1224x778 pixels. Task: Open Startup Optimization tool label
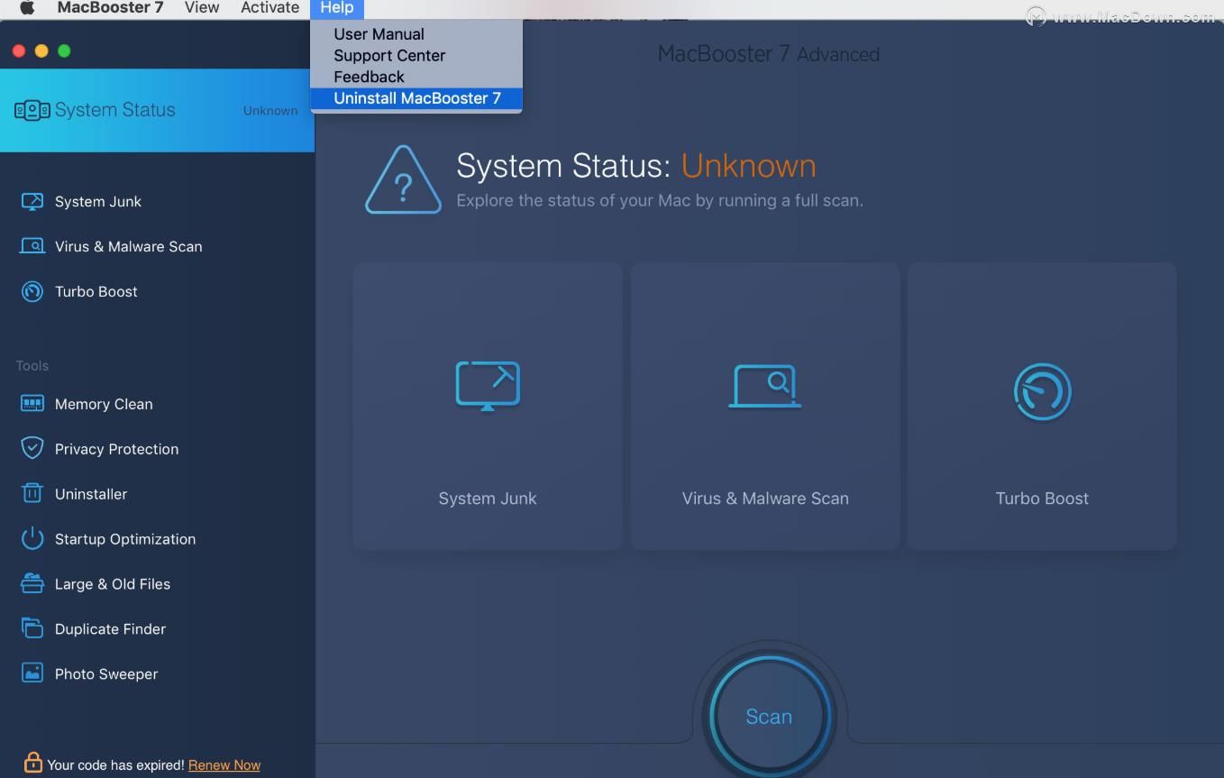[125, 539]
